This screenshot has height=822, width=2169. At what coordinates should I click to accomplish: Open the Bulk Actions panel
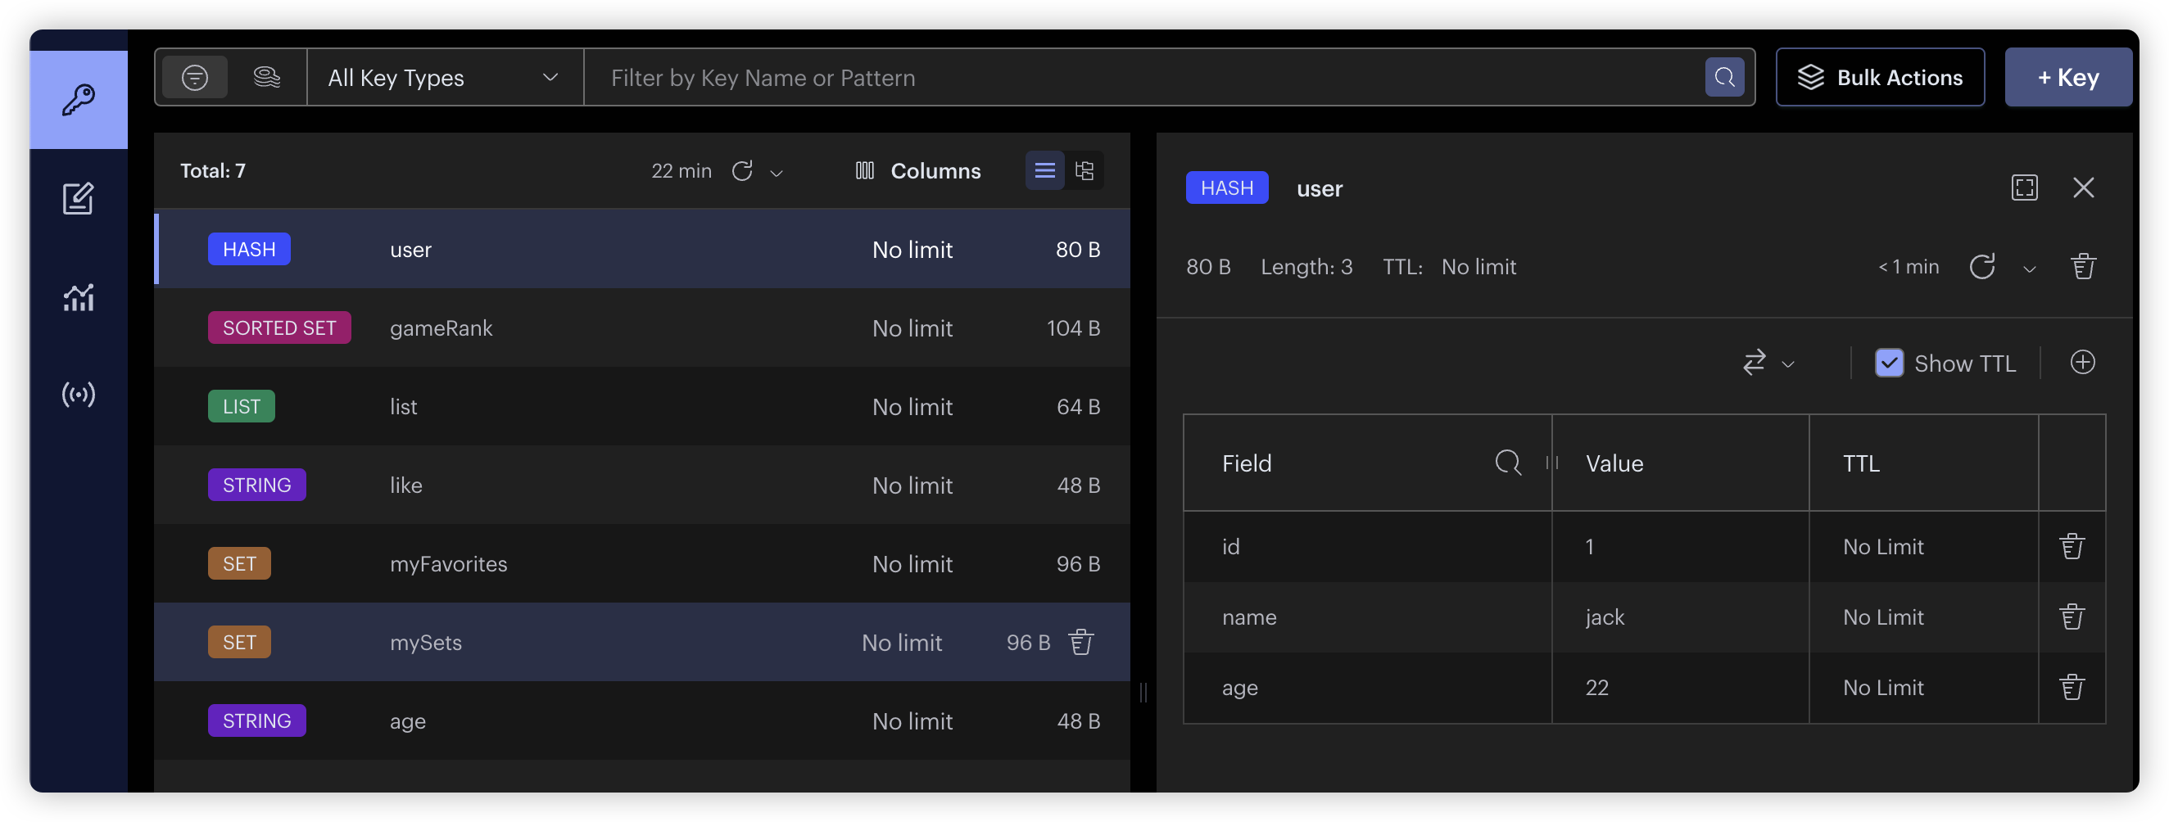coord(1879,78)
